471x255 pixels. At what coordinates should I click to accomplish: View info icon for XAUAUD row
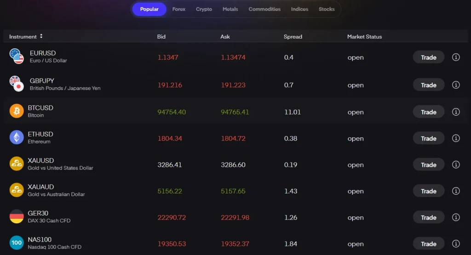tap(456, 191)
